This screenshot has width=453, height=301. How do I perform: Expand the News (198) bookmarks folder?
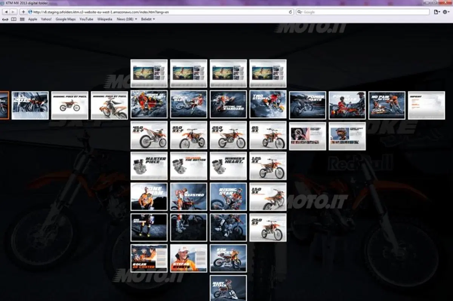click(126, 19)
